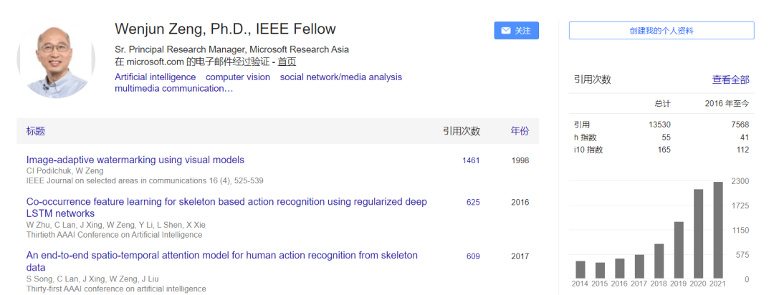Select the computer vision interest tag
This screenshot has height=295, width=774.
tap(238, 77)
